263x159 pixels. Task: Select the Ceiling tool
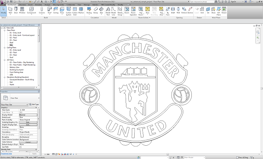pos(56,11)
